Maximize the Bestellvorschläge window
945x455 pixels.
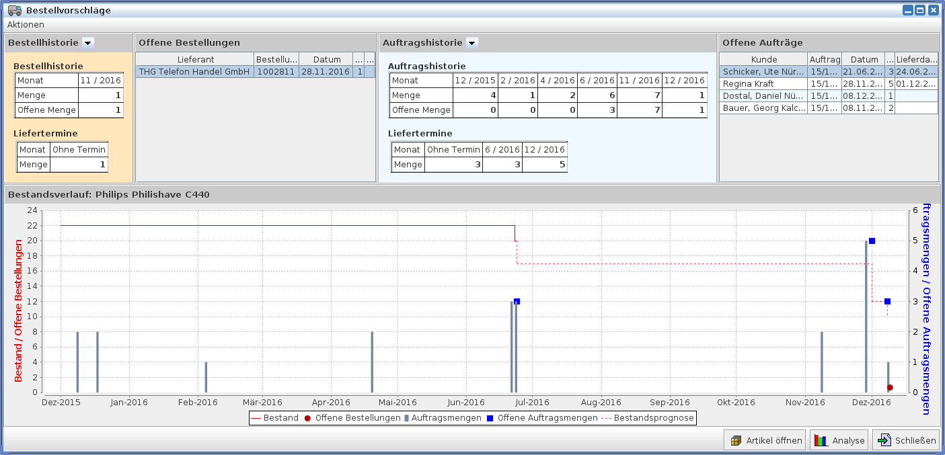920,10
